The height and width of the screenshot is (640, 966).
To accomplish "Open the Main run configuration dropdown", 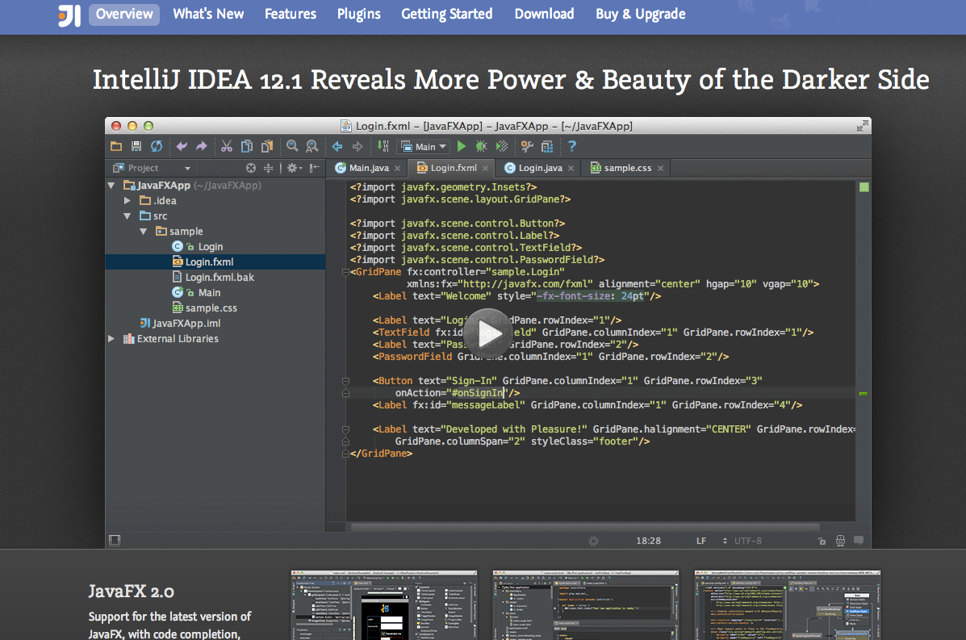I will (424, 146).
